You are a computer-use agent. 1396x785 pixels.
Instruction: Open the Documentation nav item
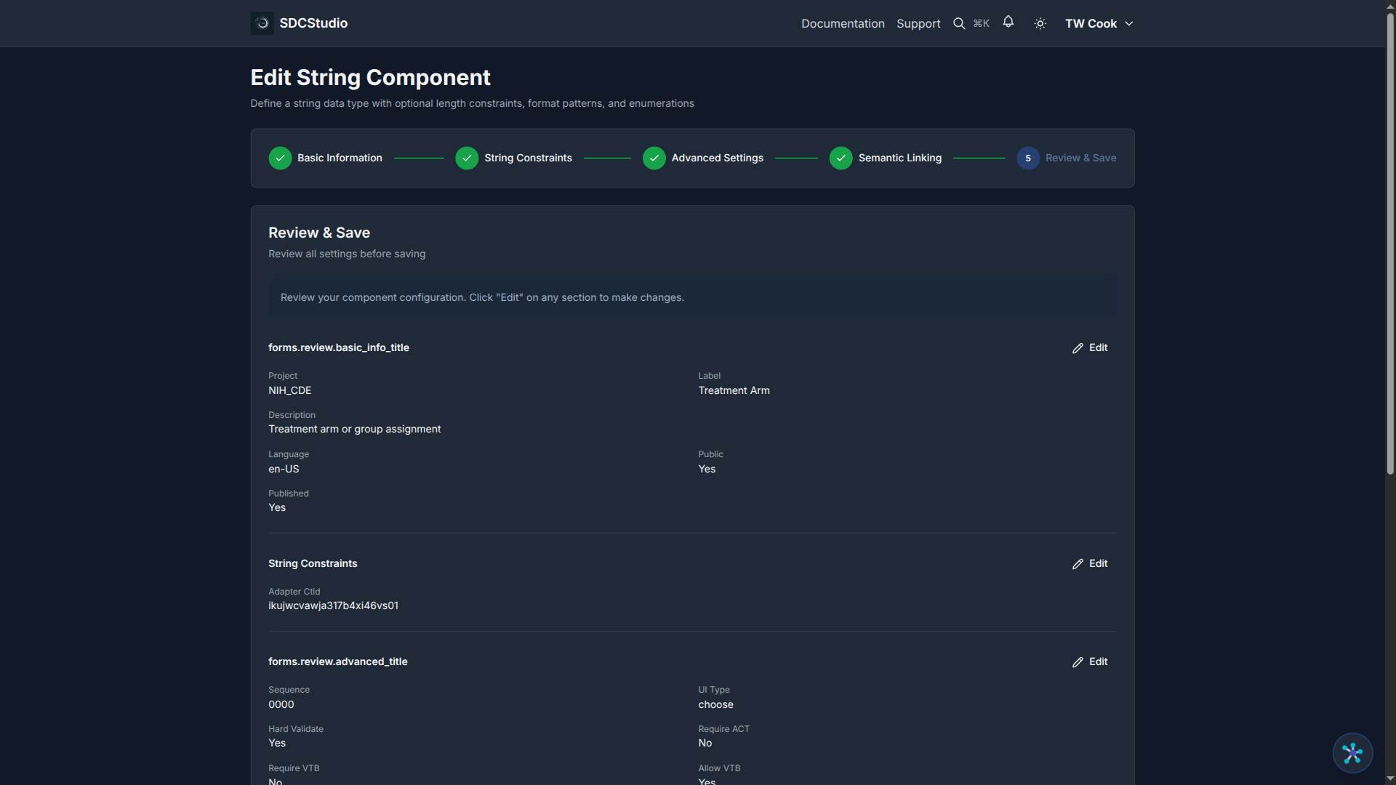pos(843,23)
